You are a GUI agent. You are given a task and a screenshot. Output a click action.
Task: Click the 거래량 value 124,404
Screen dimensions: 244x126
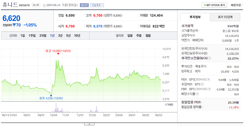pyautogui.click(x=156, y=15)
